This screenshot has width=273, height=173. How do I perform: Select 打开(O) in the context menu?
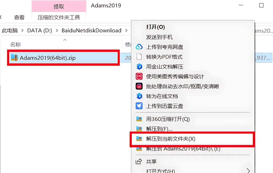[155, 27]
